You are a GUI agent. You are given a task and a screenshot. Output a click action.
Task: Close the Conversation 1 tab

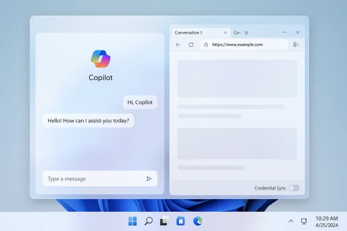click(225, 32)
